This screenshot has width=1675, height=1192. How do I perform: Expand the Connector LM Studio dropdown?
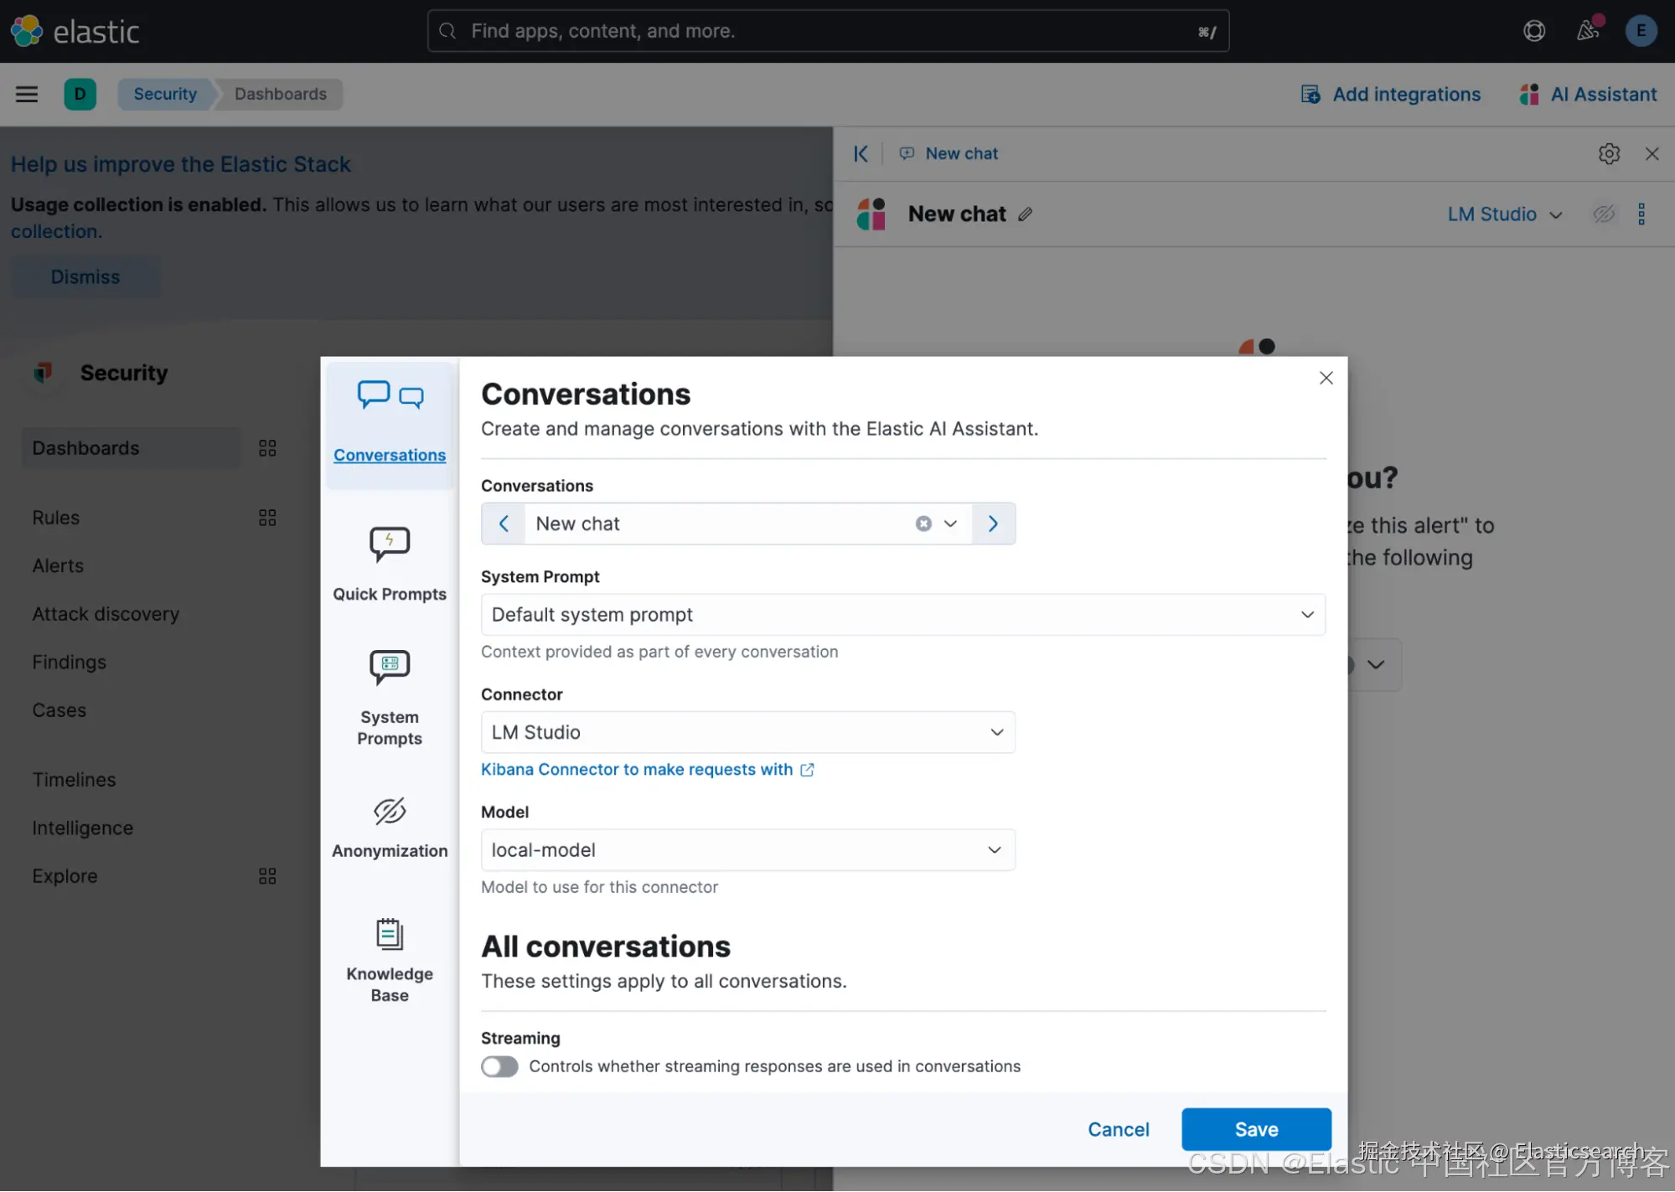point(748,732)
